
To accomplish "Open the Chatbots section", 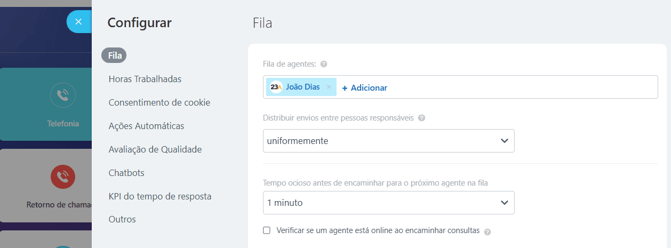I will (x=126, y=173).
